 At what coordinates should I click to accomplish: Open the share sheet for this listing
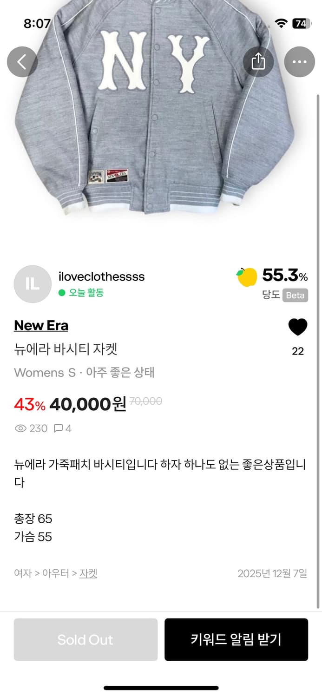pos(258,61)
